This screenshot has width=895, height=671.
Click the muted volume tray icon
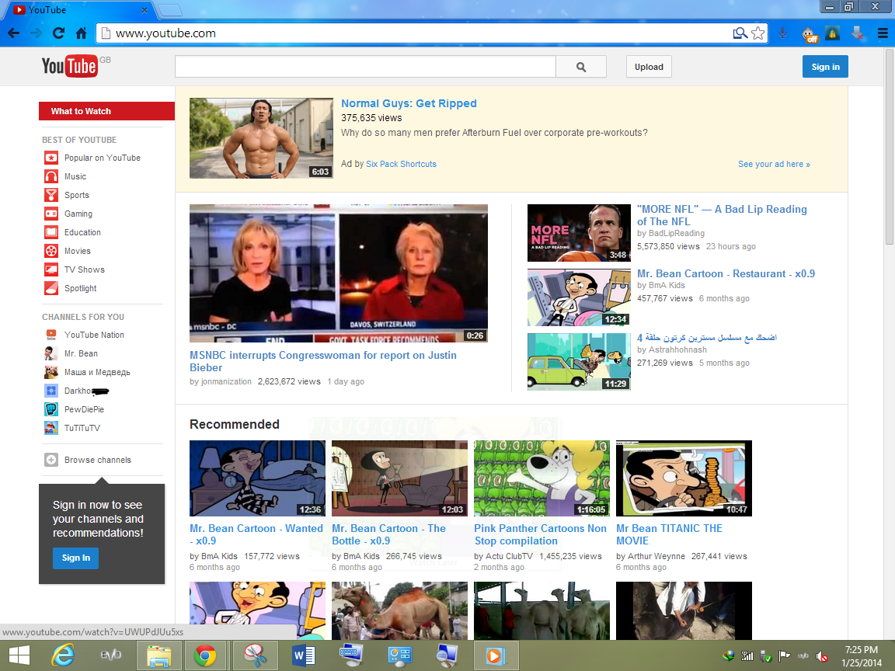coord(822,656)
